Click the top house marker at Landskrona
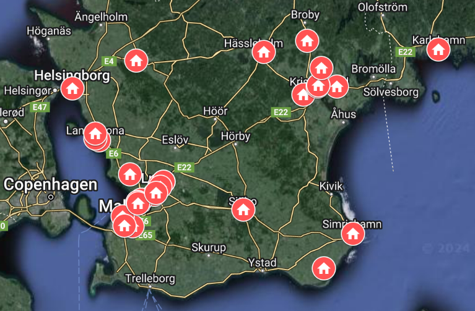This screenshot has height=311, width=475. (x=95, y=134)
